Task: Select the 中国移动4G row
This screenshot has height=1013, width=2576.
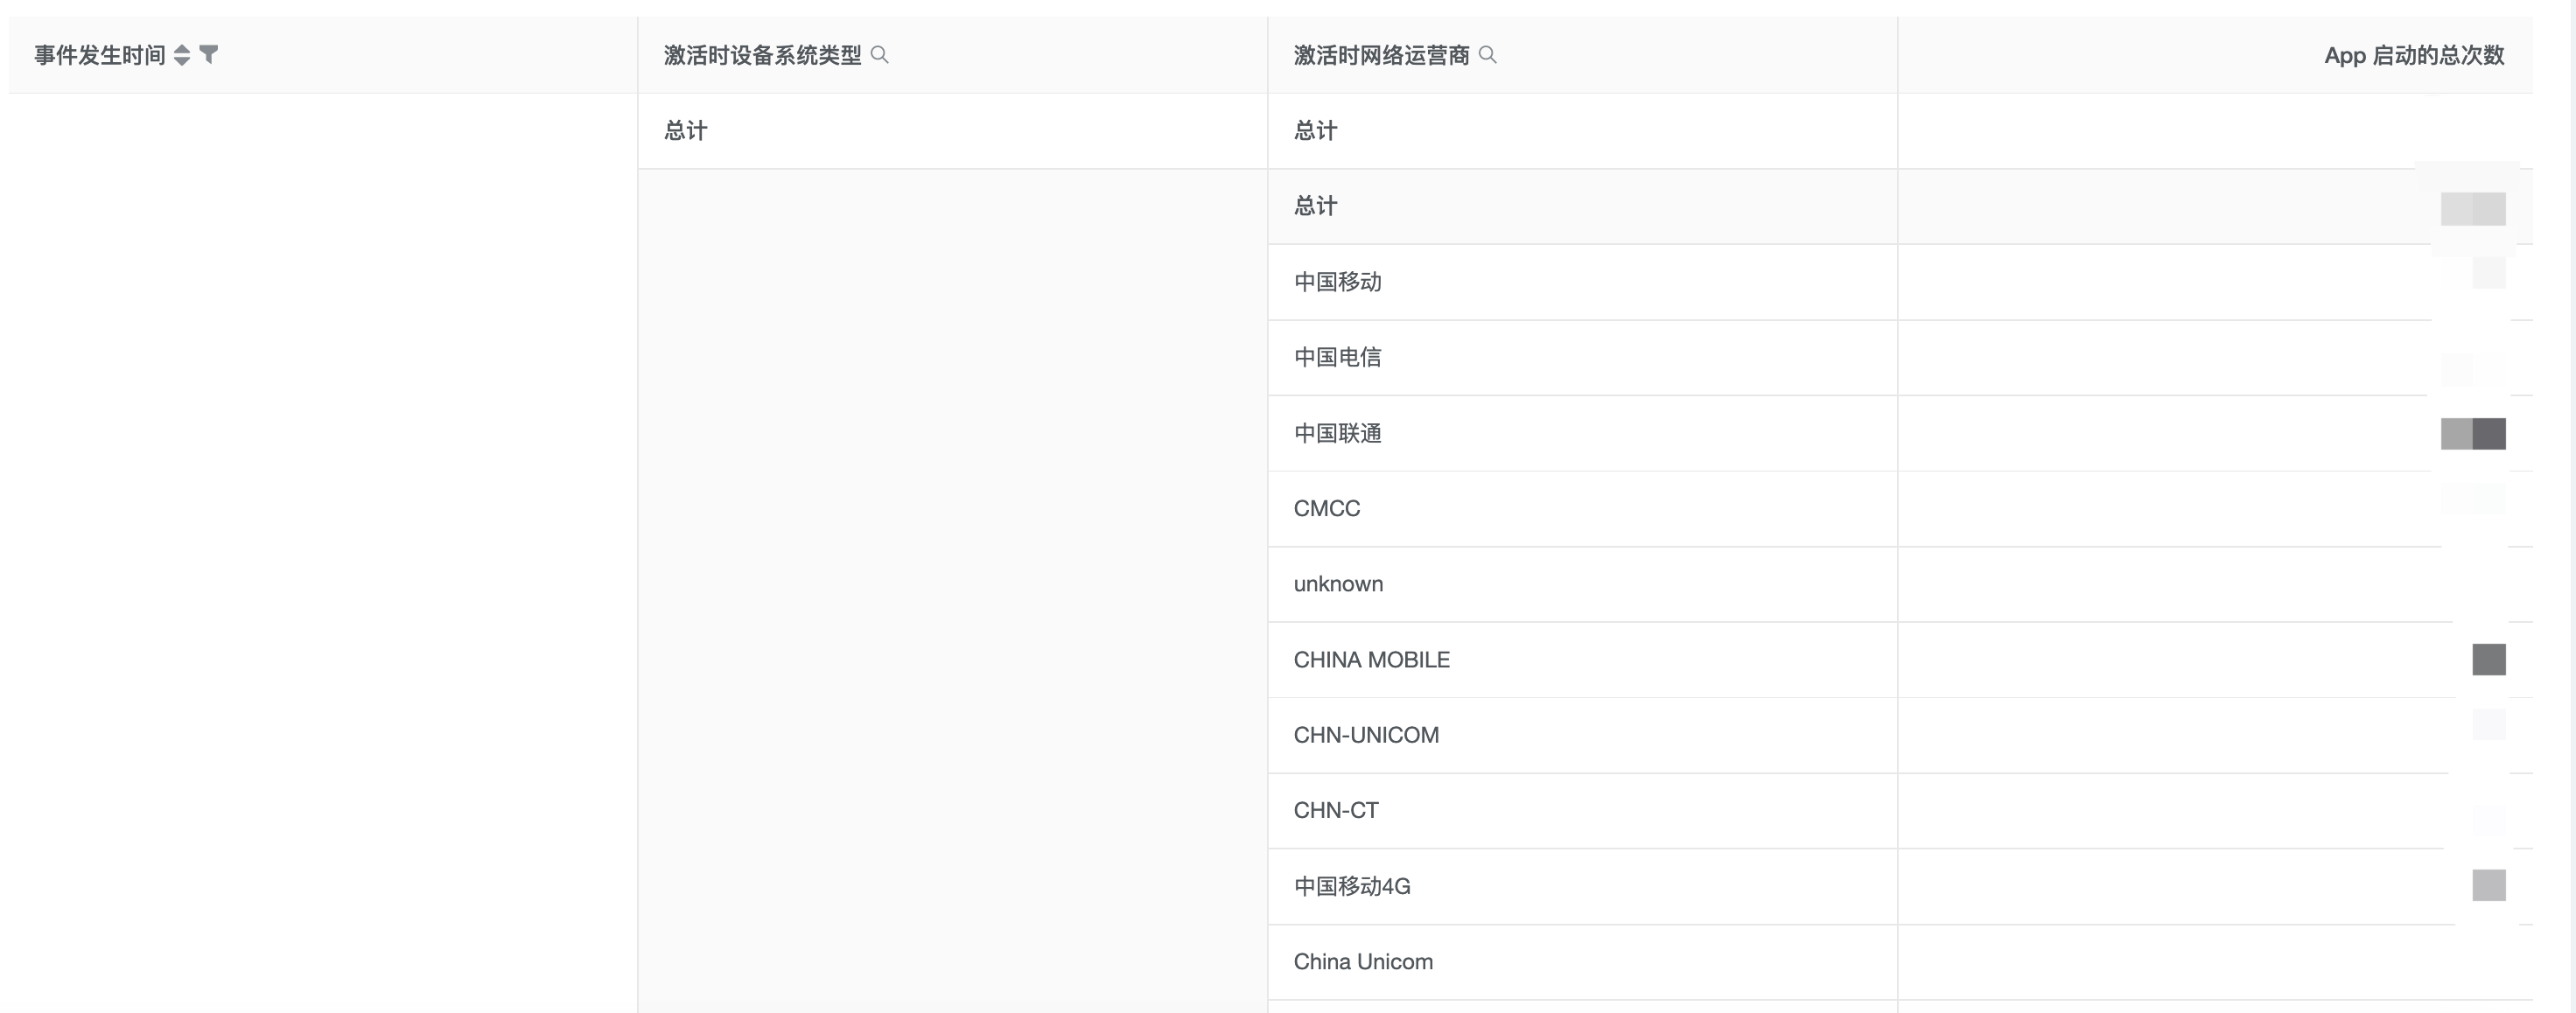Action: pos(1352,886)
